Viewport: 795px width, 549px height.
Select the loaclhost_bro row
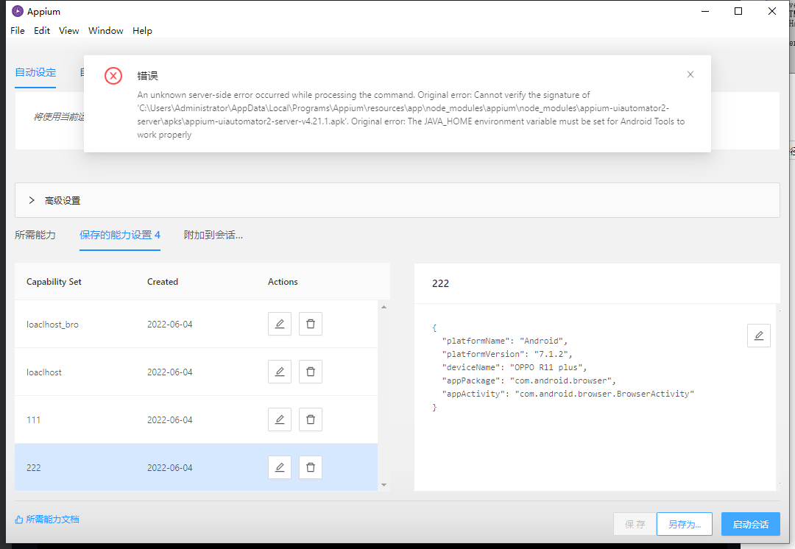(197, 324)
